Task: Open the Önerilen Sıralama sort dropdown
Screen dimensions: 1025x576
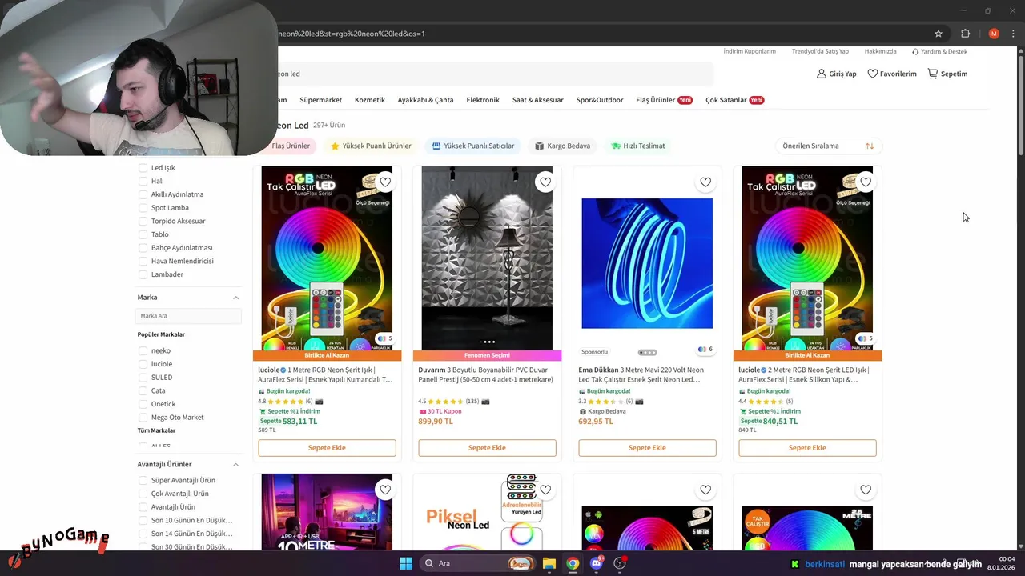Action: [x=828, y=146]
